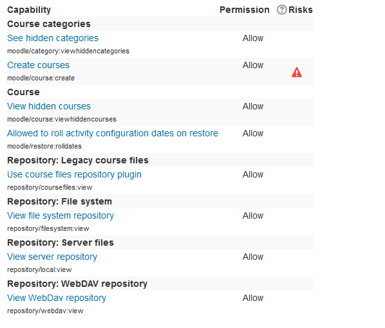Open the View server repository link
Viewport: 385px width, 328px height.
pyautogui.click(x=52, y=257)
